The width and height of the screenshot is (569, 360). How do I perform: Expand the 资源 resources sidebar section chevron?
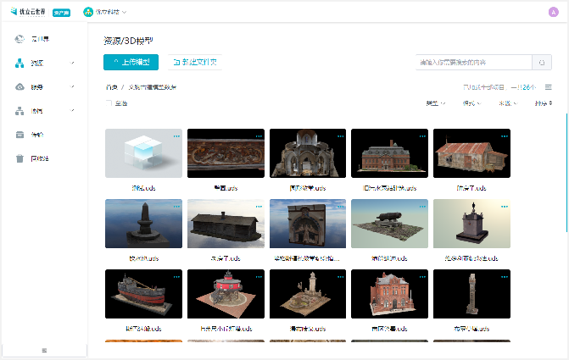pos(72,63)
